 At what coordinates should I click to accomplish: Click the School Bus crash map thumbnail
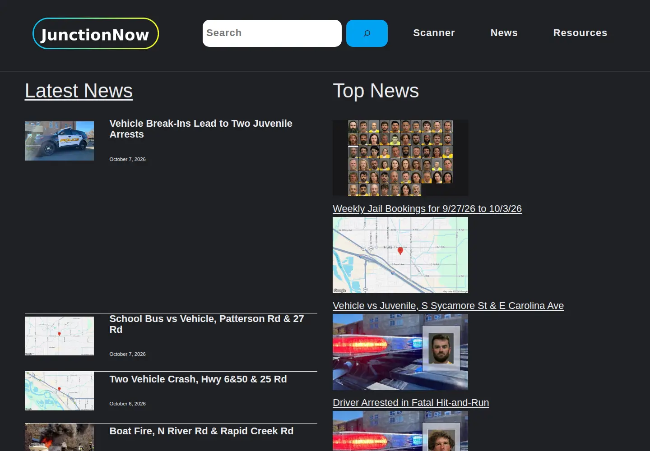pos(59,336)
